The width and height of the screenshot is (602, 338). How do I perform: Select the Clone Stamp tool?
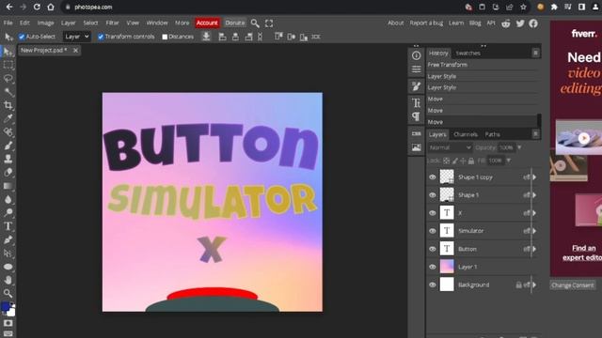point(8,159)
